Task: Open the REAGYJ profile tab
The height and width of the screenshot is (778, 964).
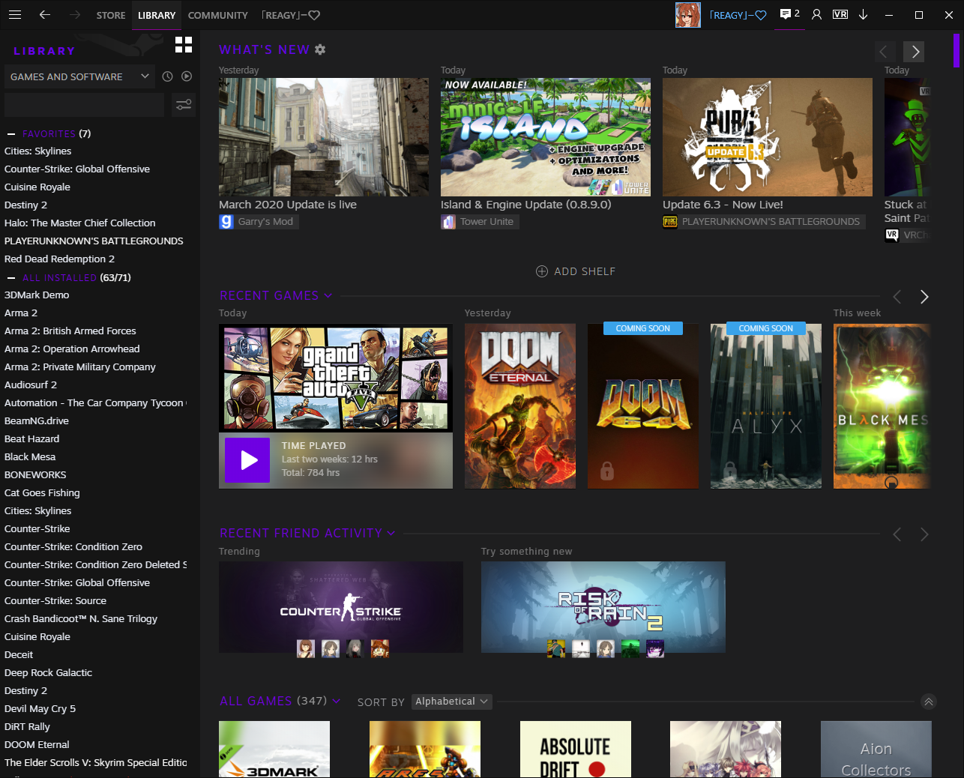Action: pos(291,15)
